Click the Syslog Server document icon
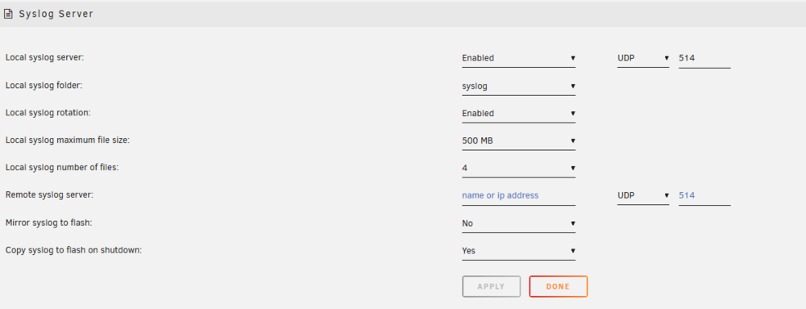 pyautogui.click(x=8, y=14)
